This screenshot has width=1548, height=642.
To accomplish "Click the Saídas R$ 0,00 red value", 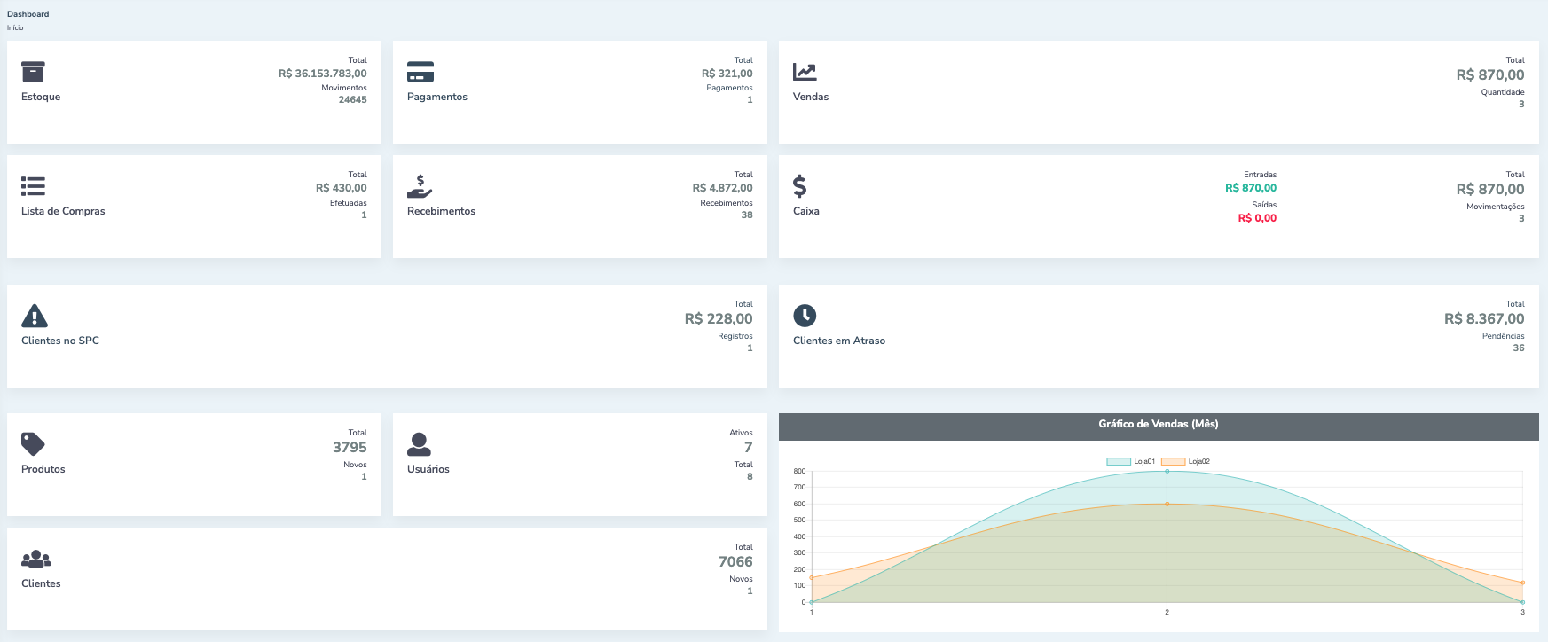I will [1257, 218].
